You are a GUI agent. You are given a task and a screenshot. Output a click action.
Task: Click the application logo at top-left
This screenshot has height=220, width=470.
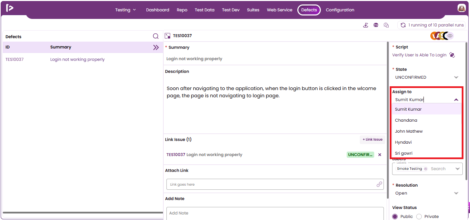(10, 8)
